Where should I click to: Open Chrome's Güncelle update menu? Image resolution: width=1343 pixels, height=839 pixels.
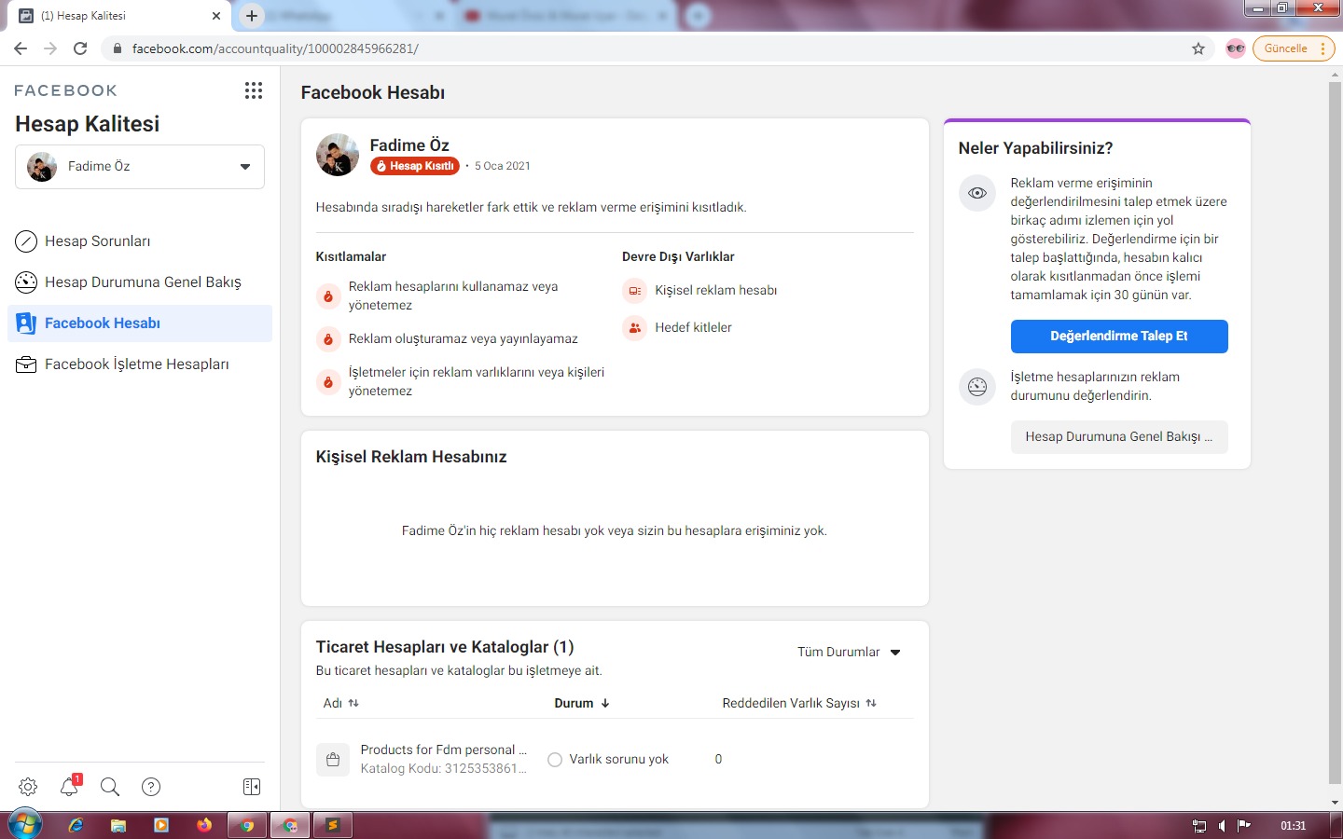point(1294,48)
